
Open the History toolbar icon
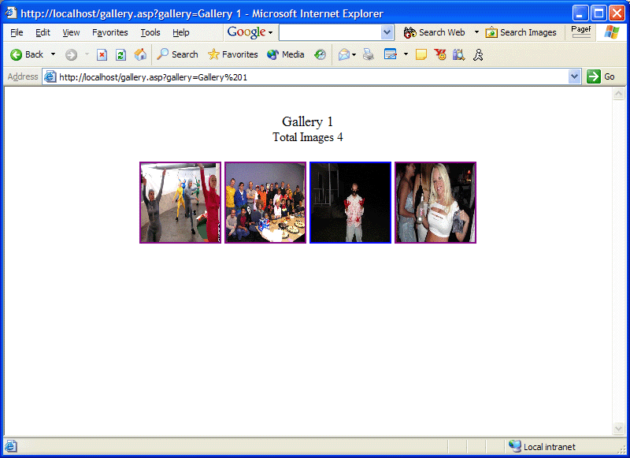coord(320,54)
